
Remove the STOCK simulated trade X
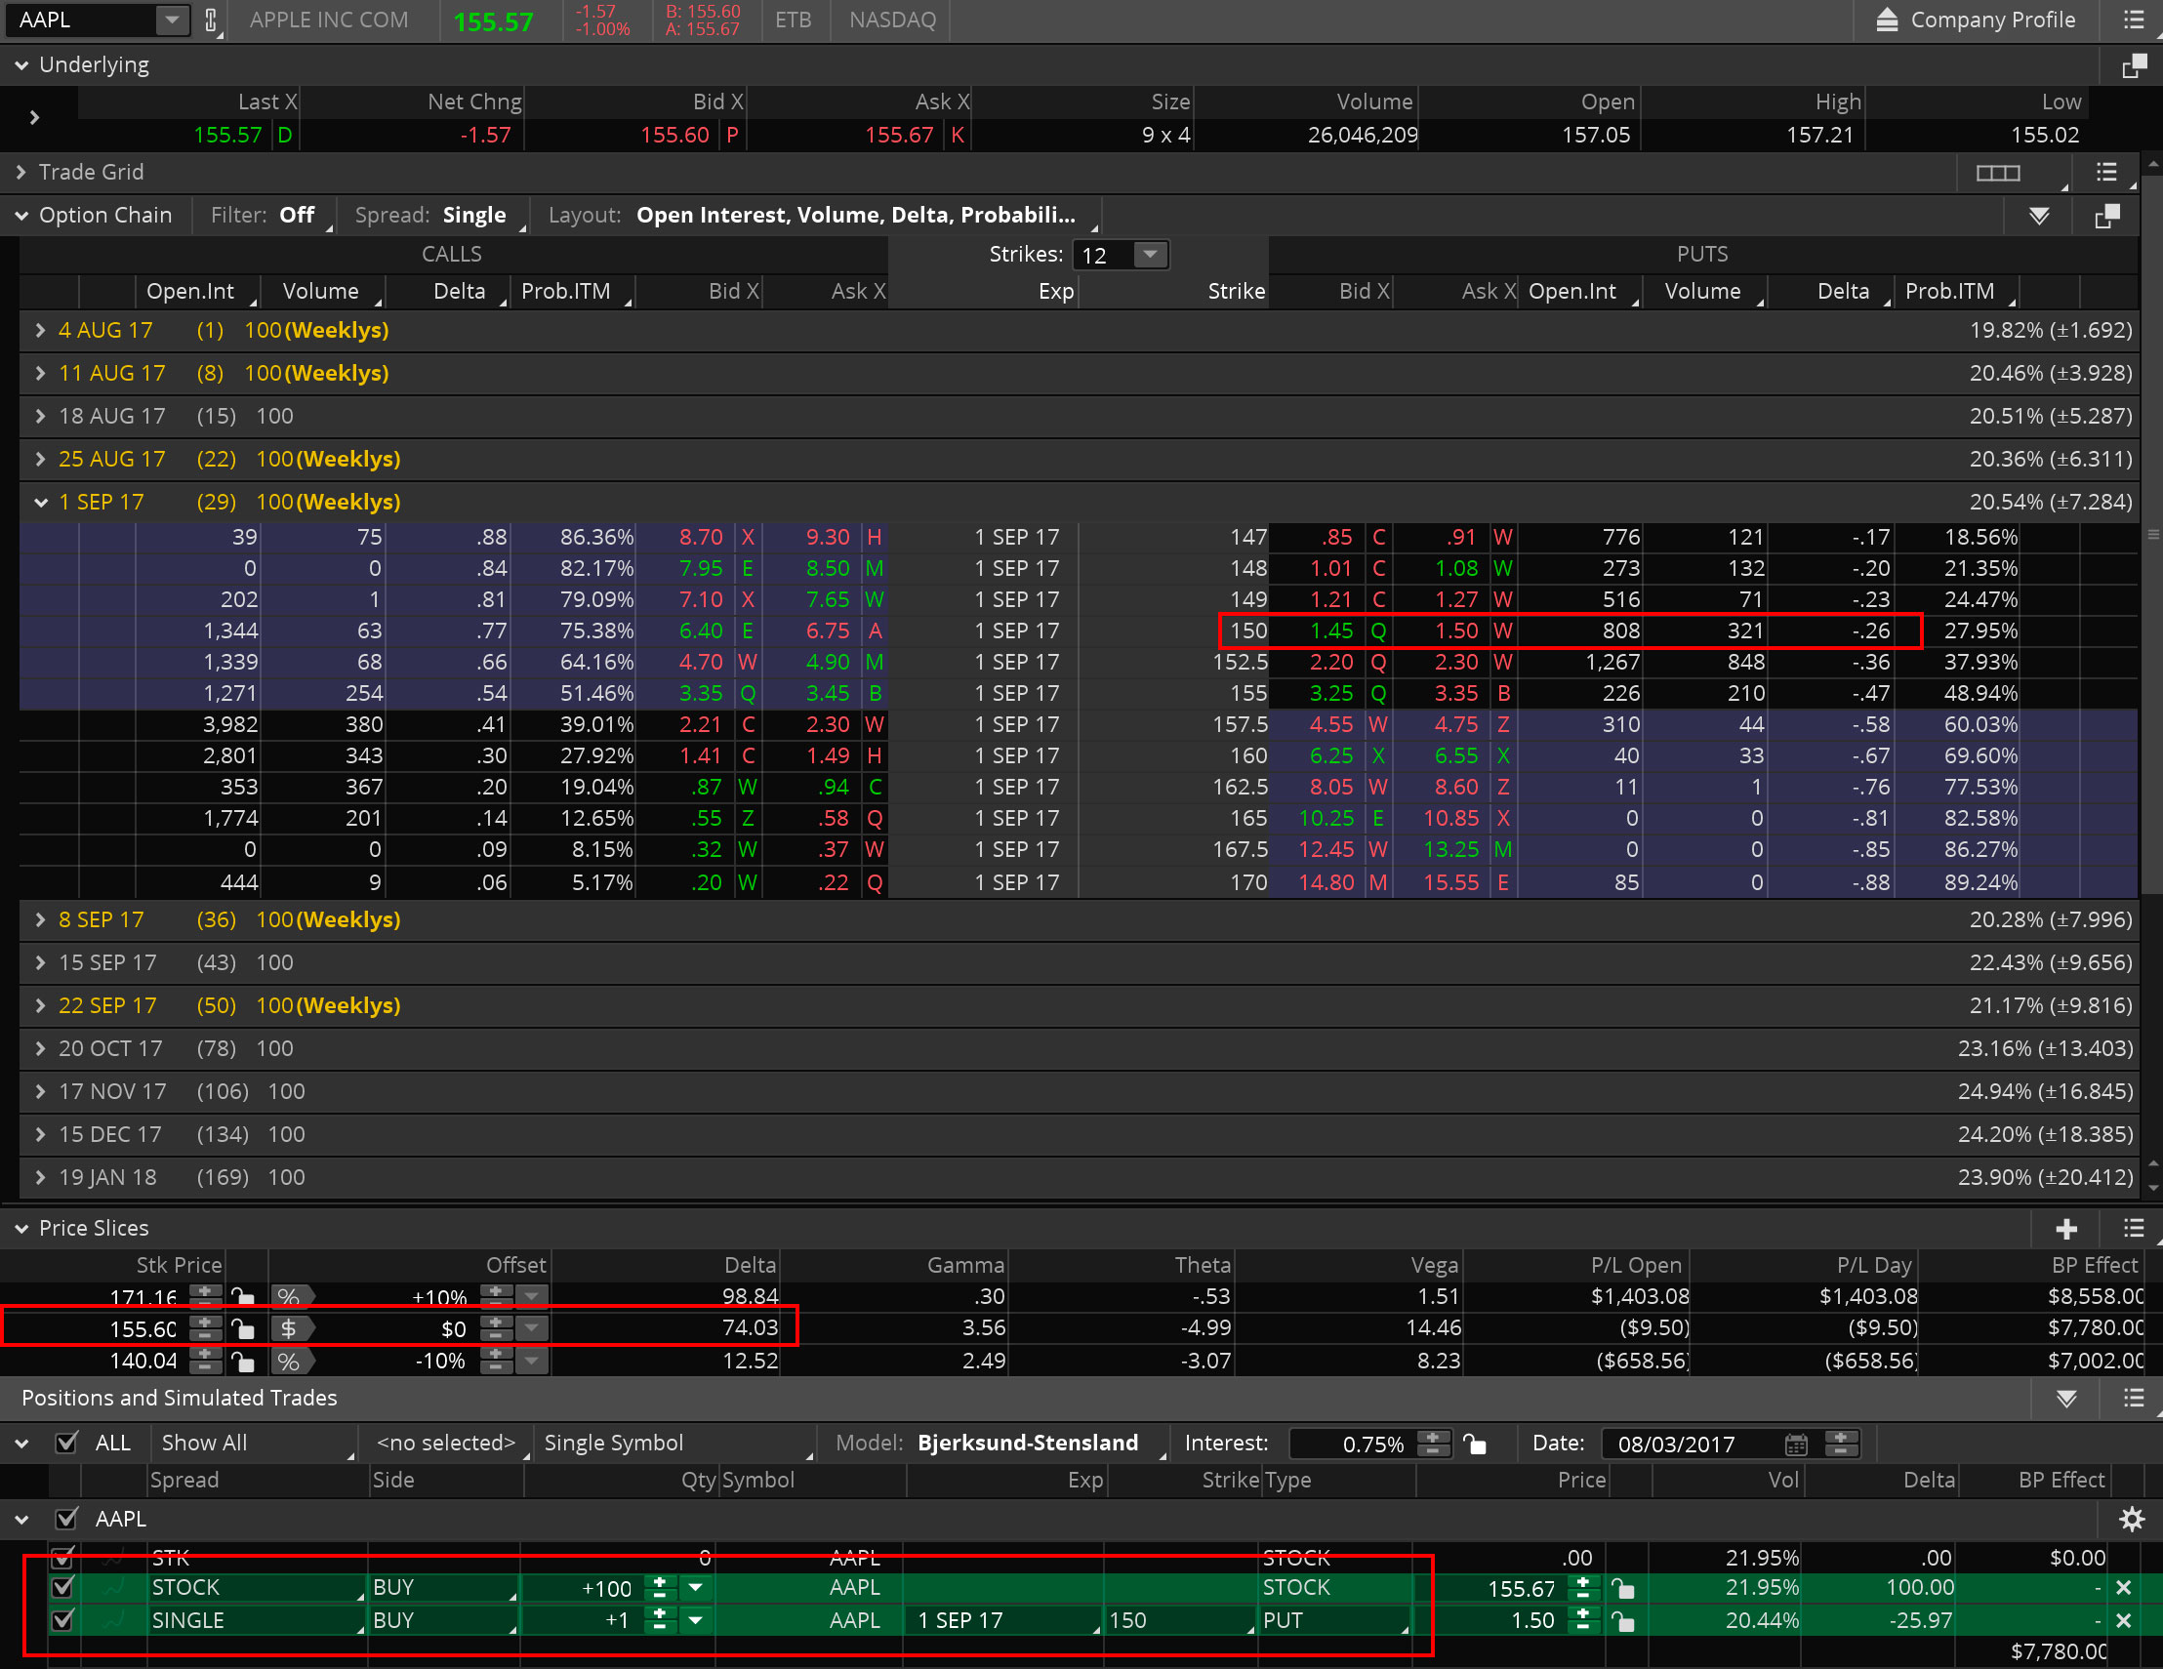(2123, 1589)
